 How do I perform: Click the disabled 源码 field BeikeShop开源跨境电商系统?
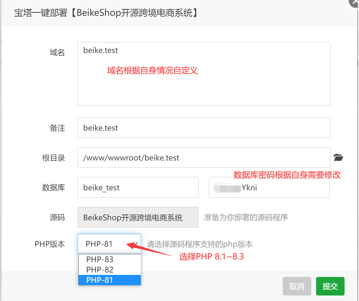pos(138,217)
